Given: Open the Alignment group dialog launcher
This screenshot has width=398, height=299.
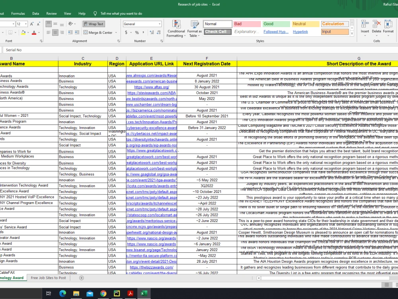Looking at the screenshot, I should click(x=119, y=41).
